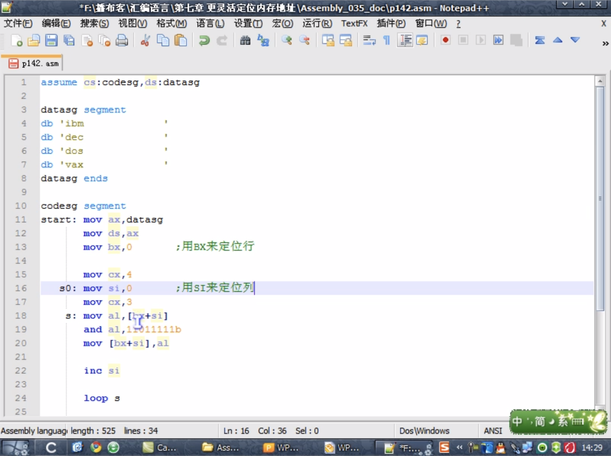The width and height of the screenshot is (611, 456).
Task: Toggle Word Wrap icon
Action: pyautogui.click(x=369, y=40)
